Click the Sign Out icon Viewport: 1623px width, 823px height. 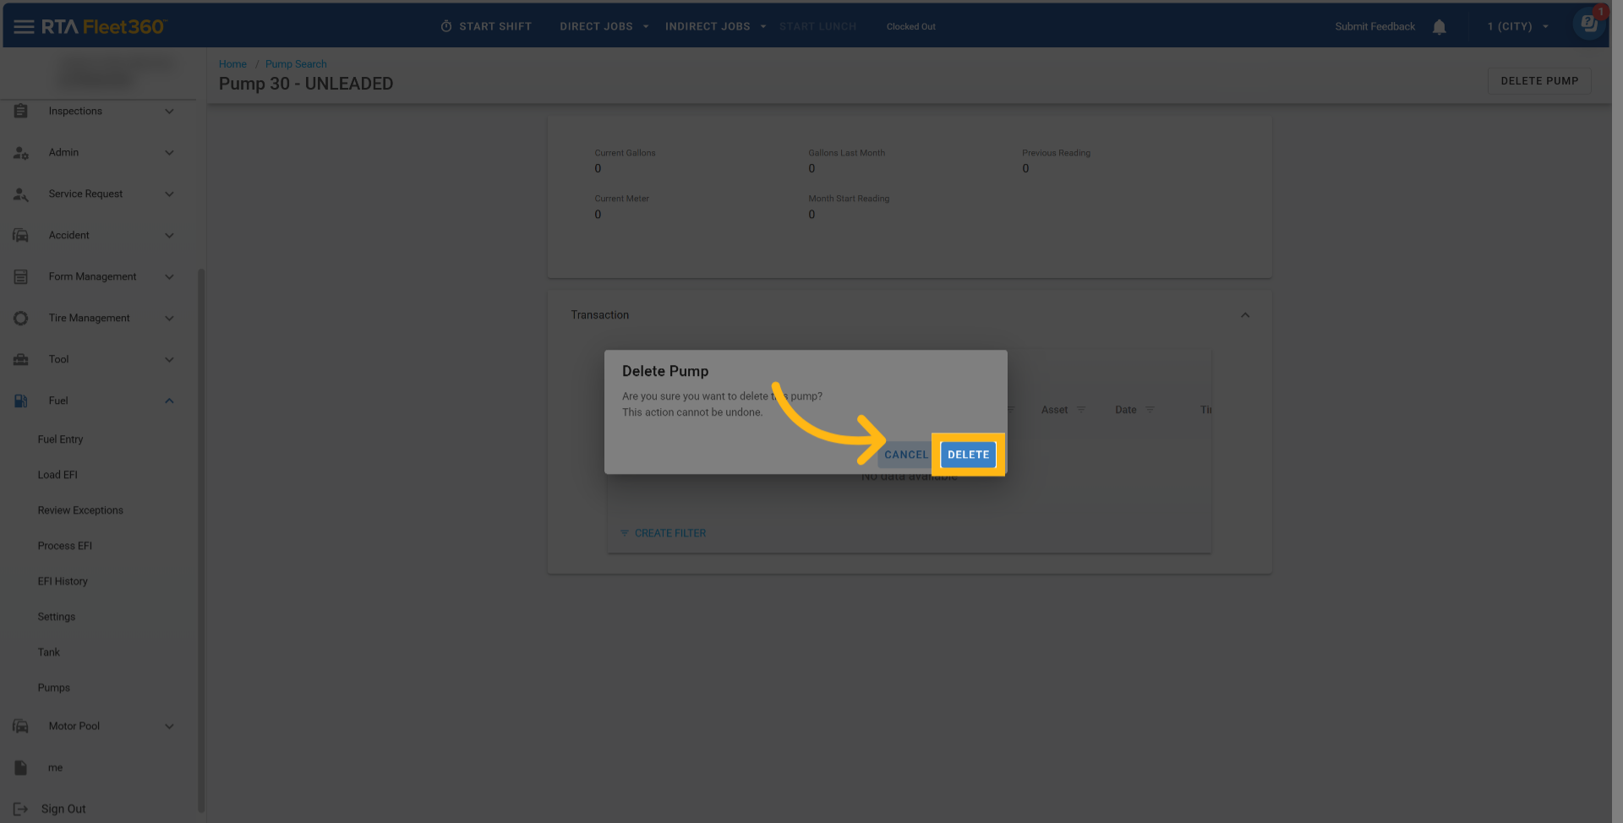(21, 809)
